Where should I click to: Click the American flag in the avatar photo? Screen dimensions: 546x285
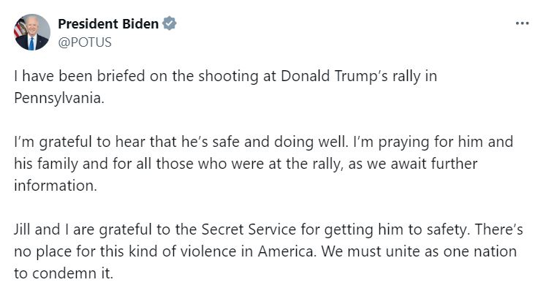click(x=19, y=28)
